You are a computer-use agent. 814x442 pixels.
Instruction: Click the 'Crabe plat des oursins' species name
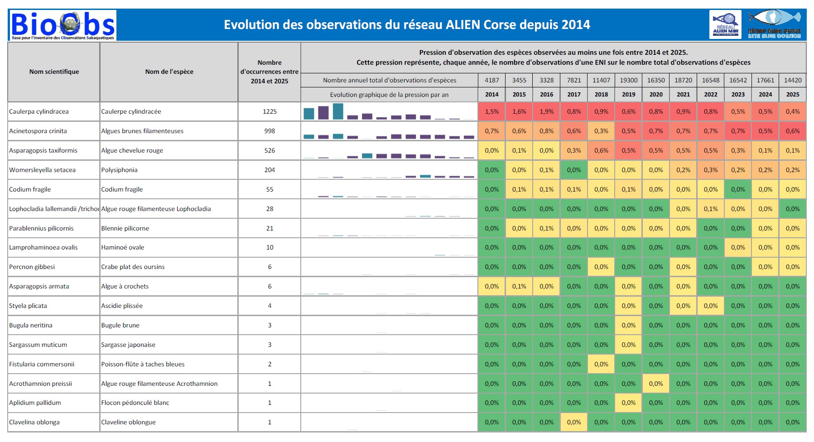click(133, 267)
